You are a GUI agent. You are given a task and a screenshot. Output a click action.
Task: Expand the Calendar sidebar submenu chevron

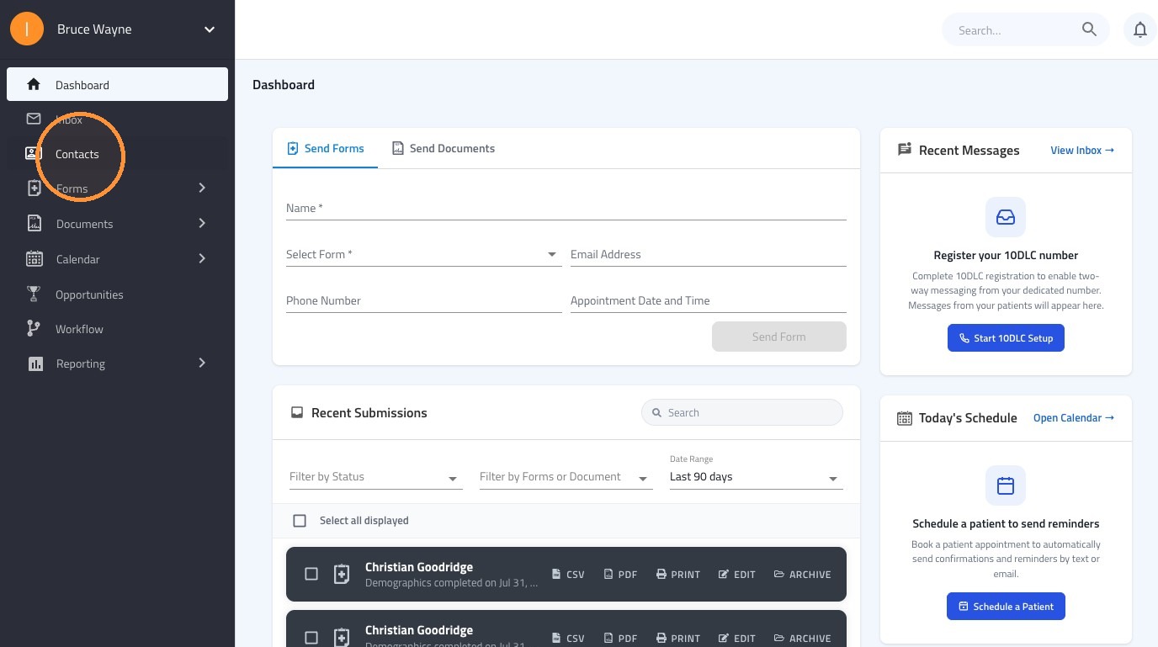202,258
